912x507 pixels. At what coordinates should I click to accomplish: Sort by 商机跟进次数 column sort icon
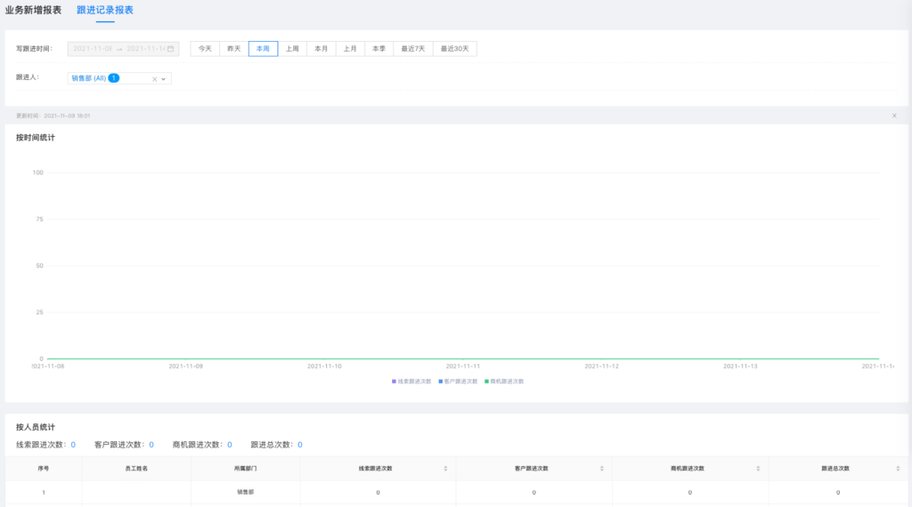[758, 468]
